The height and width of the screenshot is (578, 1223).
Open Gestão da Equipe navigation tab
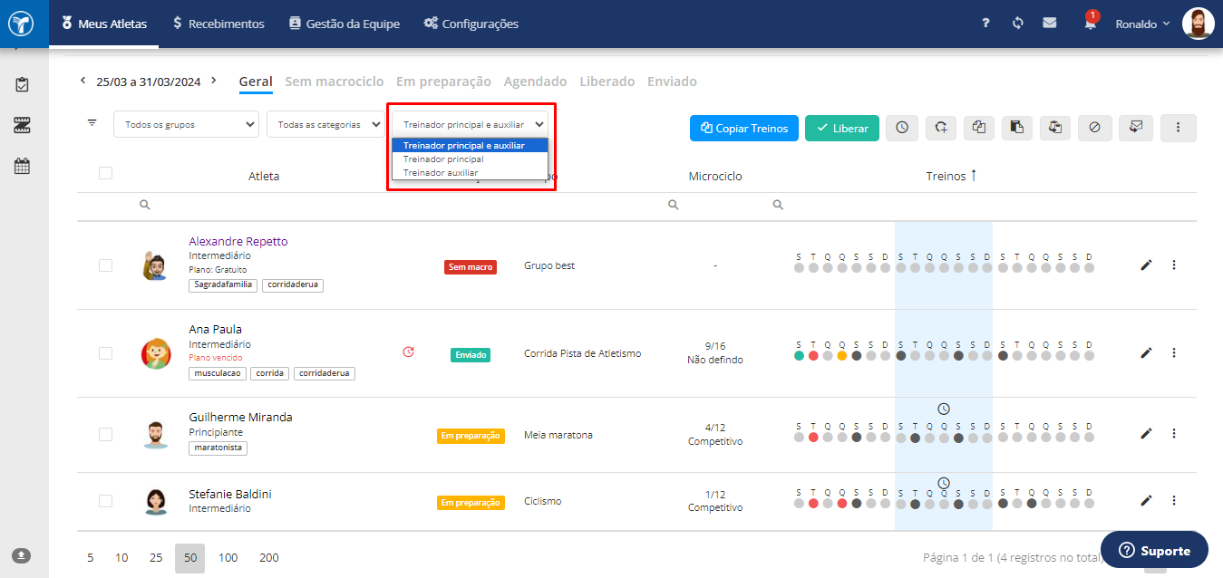[x=344, y=24]
